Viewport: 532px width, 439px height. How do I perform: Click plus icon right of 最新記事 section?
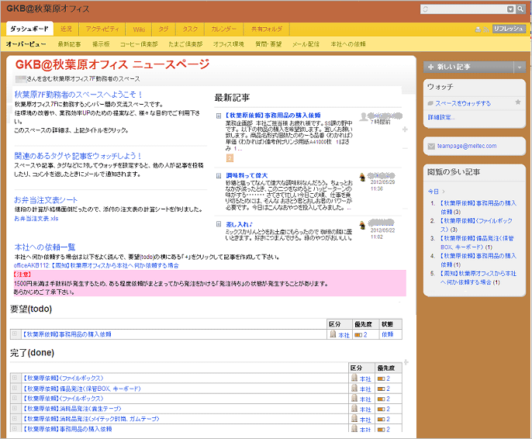pyautogui.click(x=405, y=130)
